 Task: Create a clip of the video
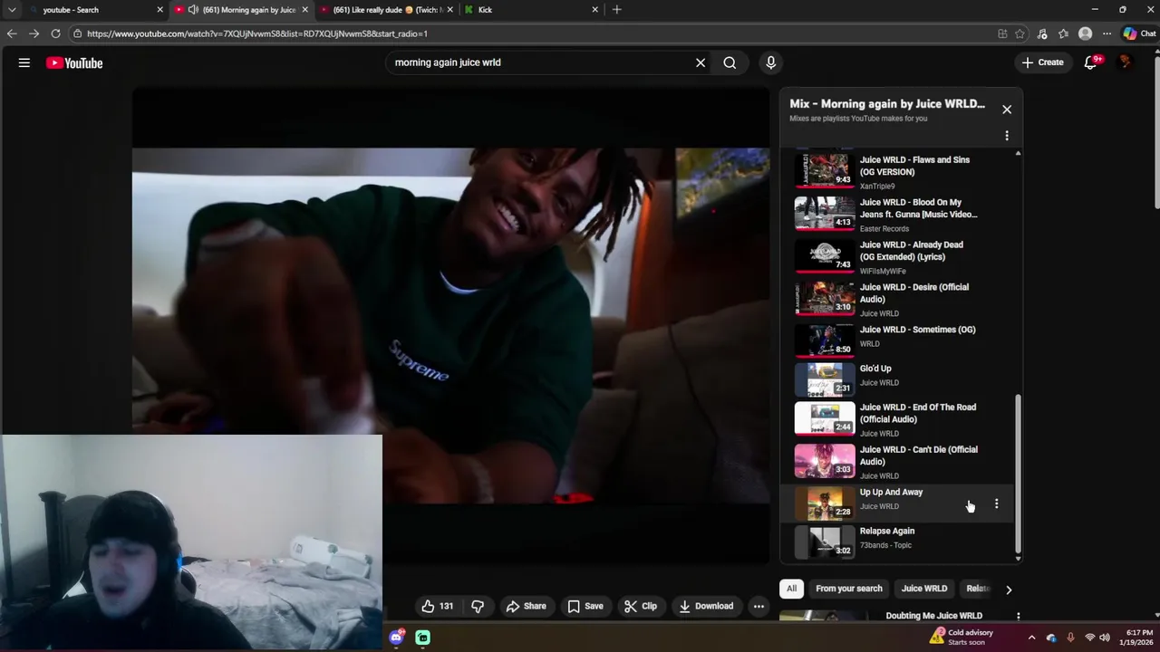point(641,606)
